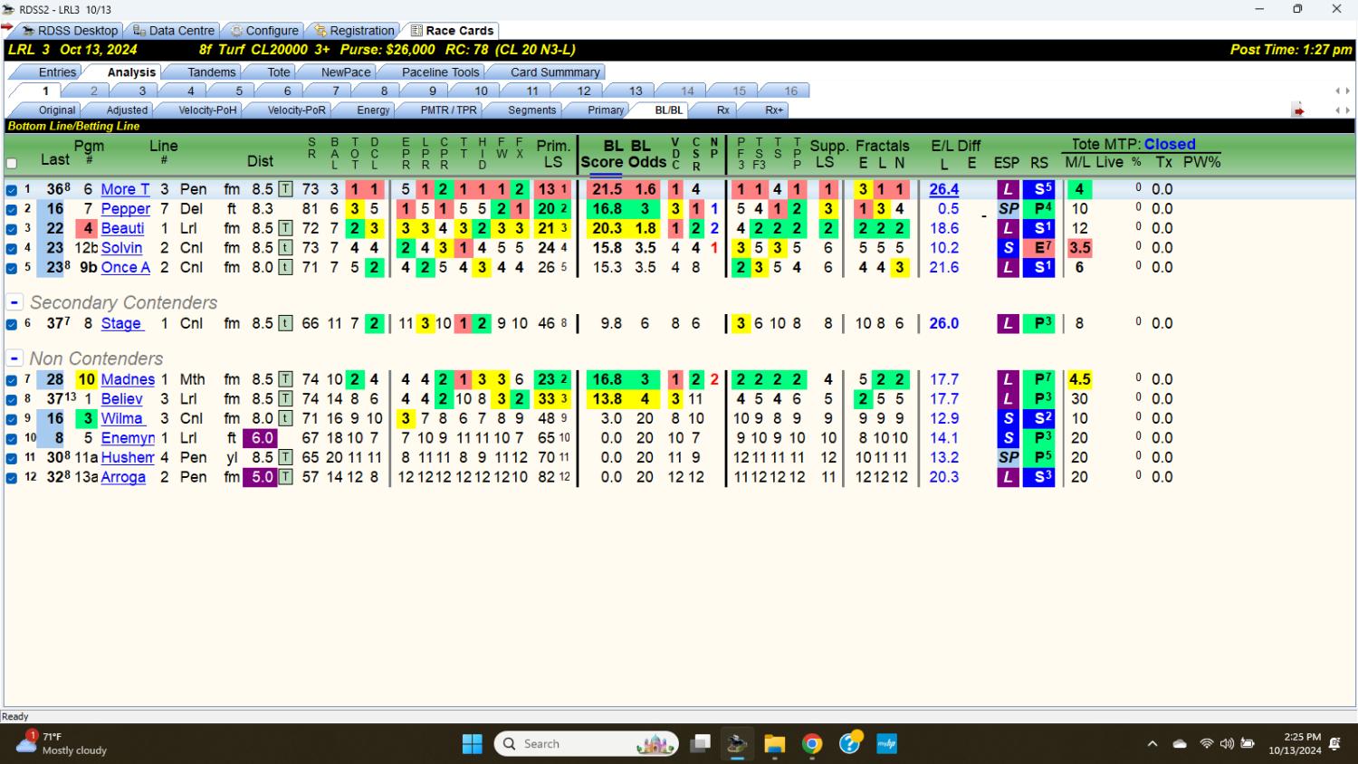The image size is (1358, 764).
Task: Open Task View from the taskbar
Action: (700, 744)
